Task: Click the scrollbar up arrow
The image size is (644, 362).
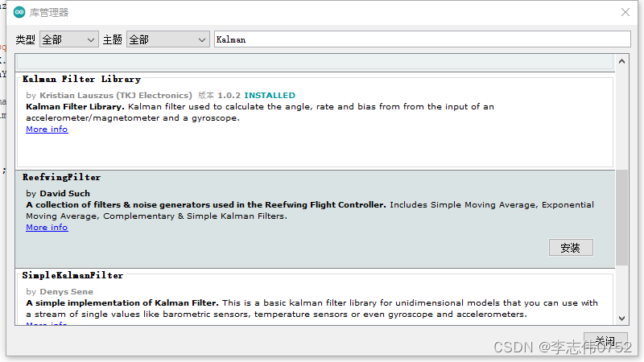Action: point(621,61)
